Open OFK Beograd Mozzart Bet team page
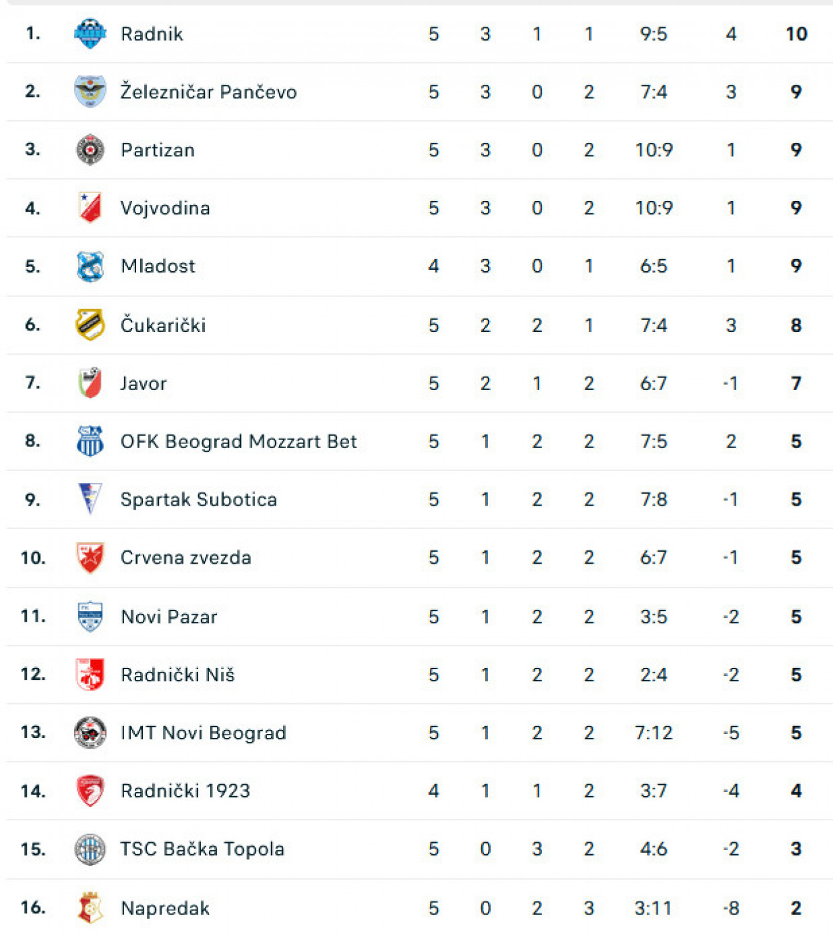 pos(238,441)
